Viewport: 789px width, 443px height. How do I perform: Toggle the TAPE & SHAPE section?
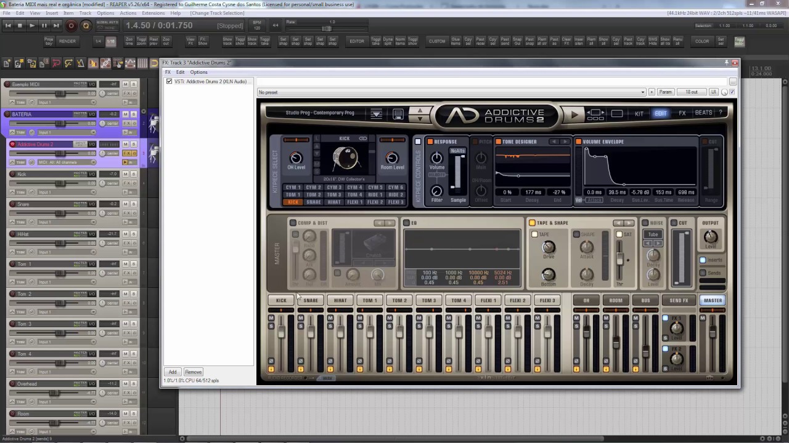(532, 223)
